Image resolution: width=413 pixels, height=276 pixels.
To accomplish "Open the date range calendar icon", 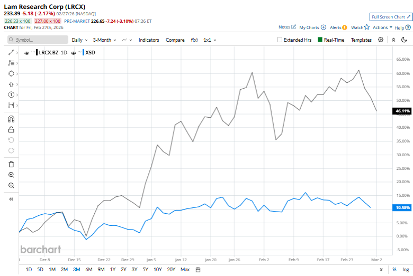I will (x=198, y=270).
